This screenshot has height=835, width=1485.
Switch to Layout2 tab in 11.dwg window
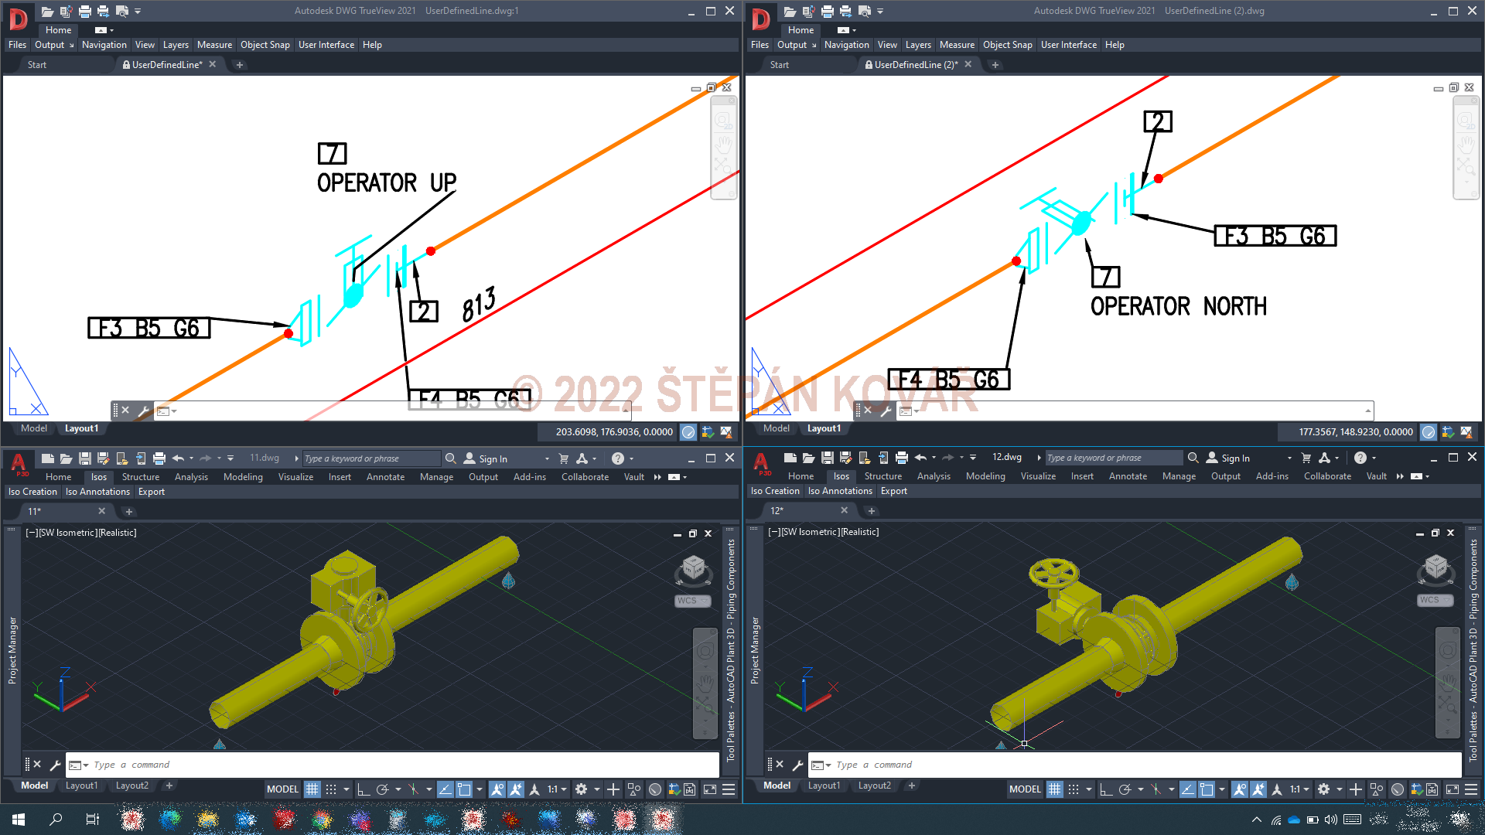pyautogui.click(x=132, y=786)
